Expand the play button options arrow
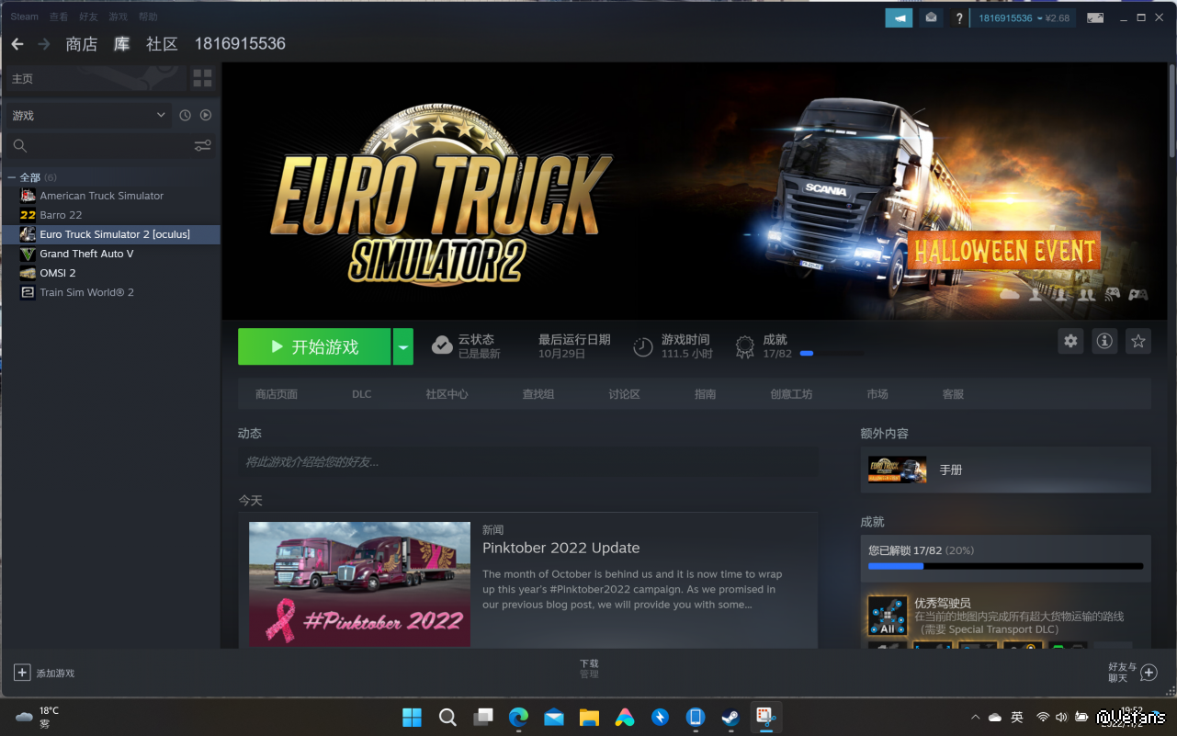Screen dimensions: 1177x736 coord(402,346)
